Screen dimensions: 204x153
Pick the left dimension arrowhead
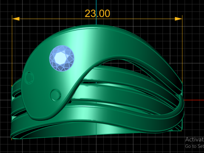click(16, 19)
